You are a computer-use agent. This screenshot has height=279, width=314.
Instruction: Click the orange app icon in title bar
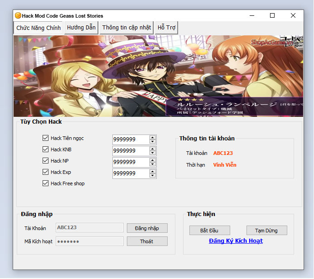pos(18,15)
